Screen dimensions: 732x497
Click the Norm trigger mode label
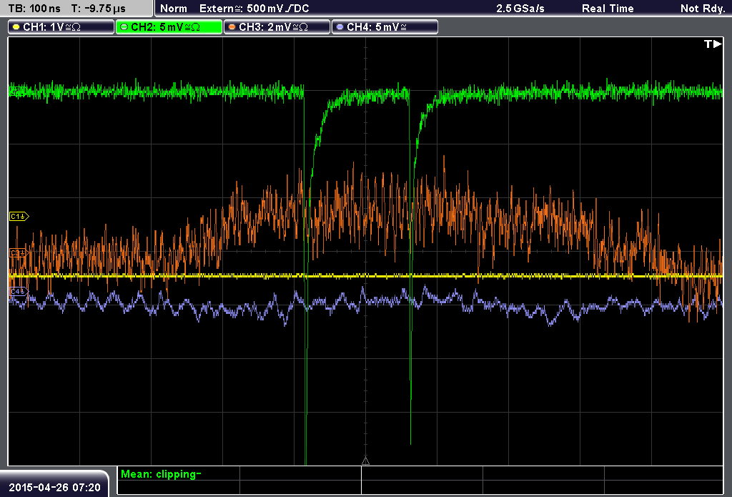pyautogui.click(x=174, y=9)
